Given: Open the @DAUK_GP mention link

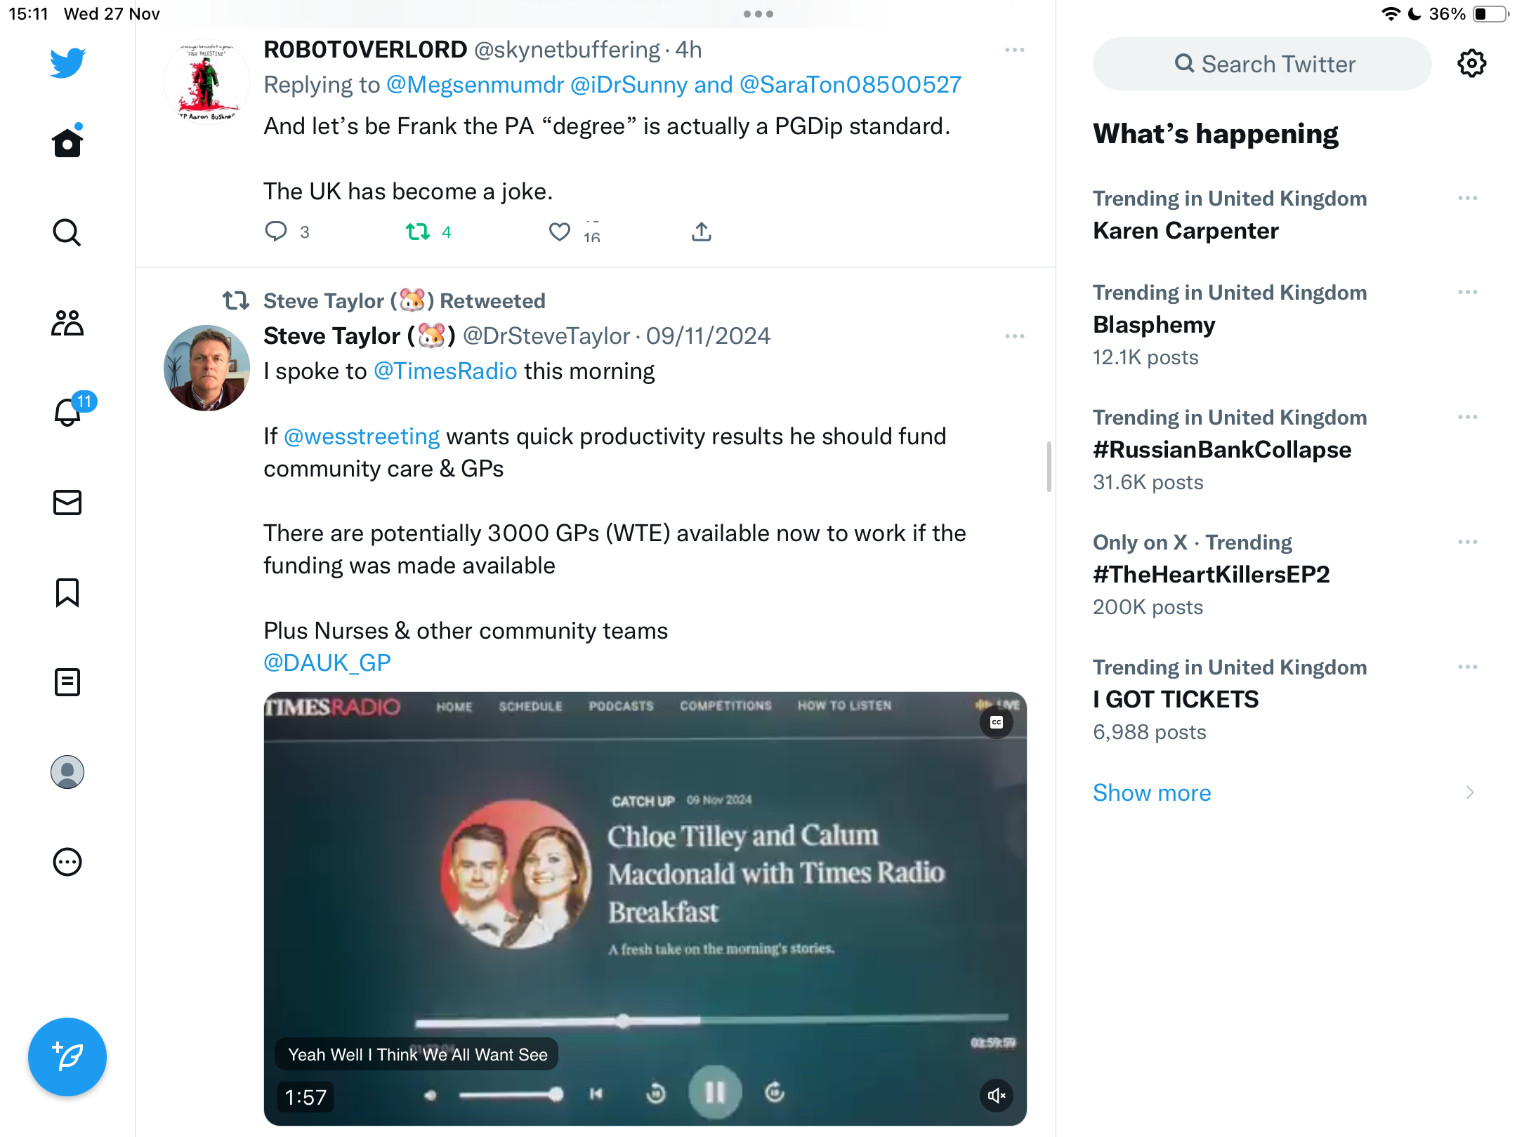Looking at the screenshot, I should click(327, 663).
